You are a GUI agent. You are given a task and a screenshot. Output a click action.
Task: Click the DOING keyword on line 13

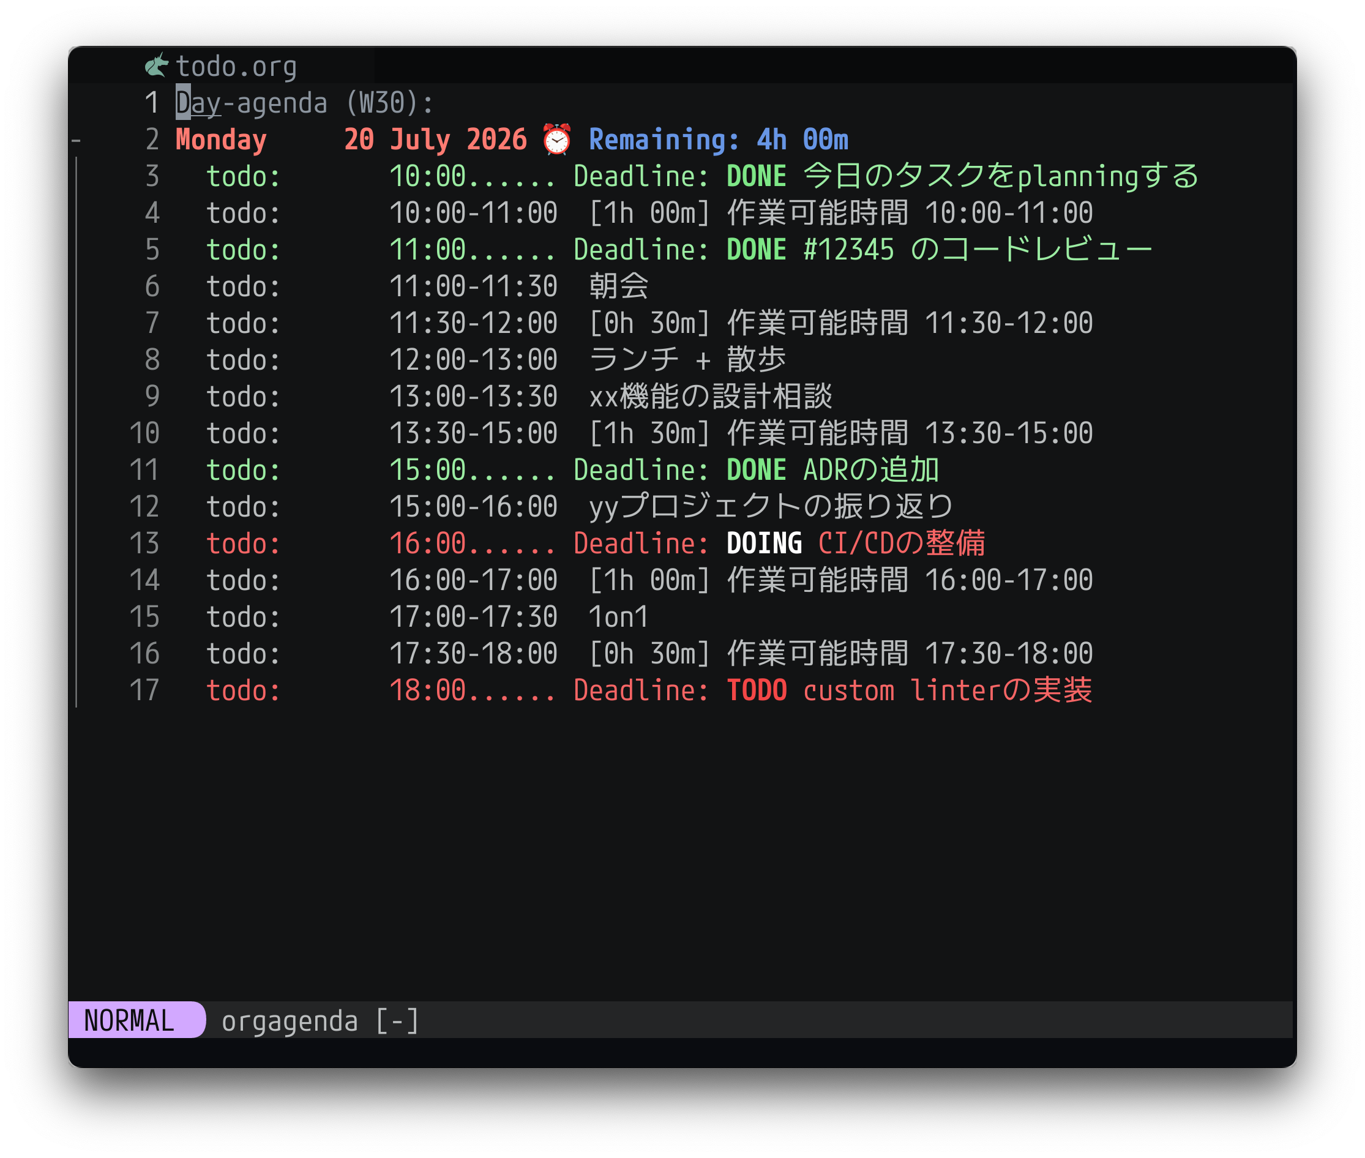763,544
